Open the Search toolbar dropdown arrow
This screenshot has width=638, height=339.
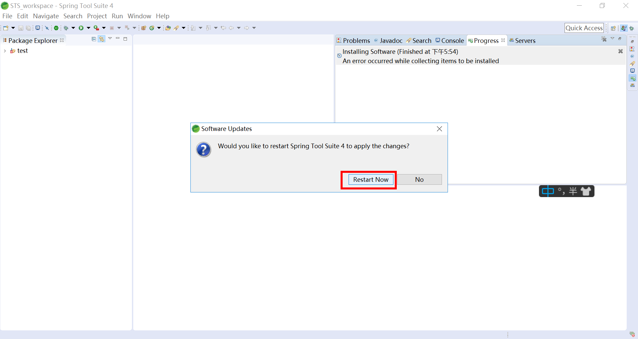(183, 28)
